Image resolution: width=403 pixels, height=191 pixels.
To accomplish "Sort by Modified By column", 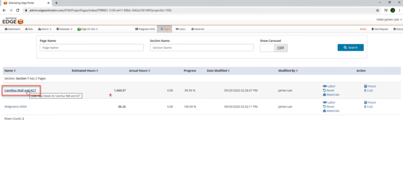I will (x=289, y=71).
